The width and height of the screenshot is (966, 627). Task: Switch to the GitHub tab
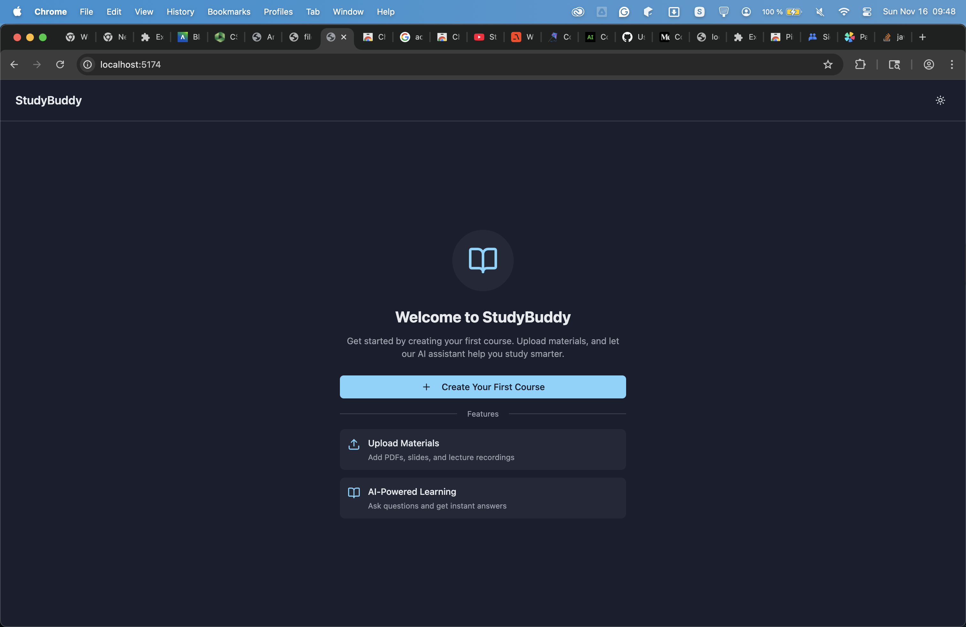[633, 37]
